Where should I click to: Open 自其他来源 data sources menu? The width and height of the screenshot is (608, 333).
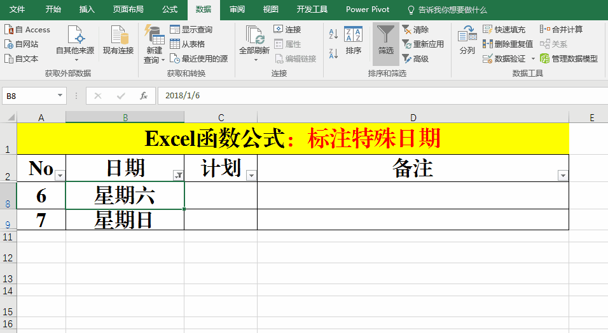(x=75, y=43)
